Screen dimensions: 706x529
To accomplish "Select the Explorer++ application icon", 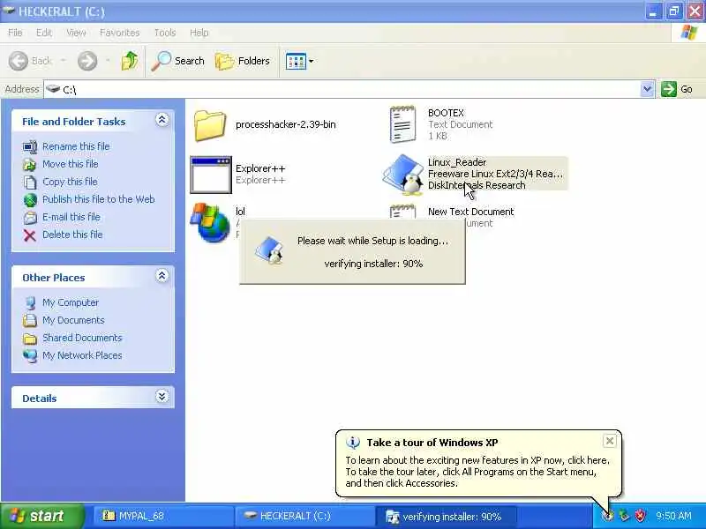I will pos(211,175).
